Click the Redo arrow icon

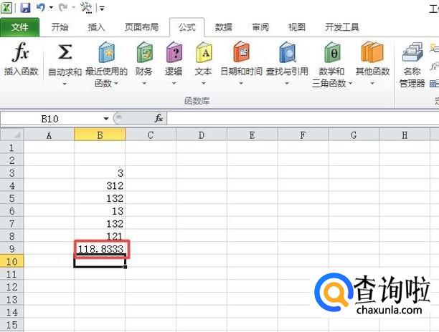63,7
